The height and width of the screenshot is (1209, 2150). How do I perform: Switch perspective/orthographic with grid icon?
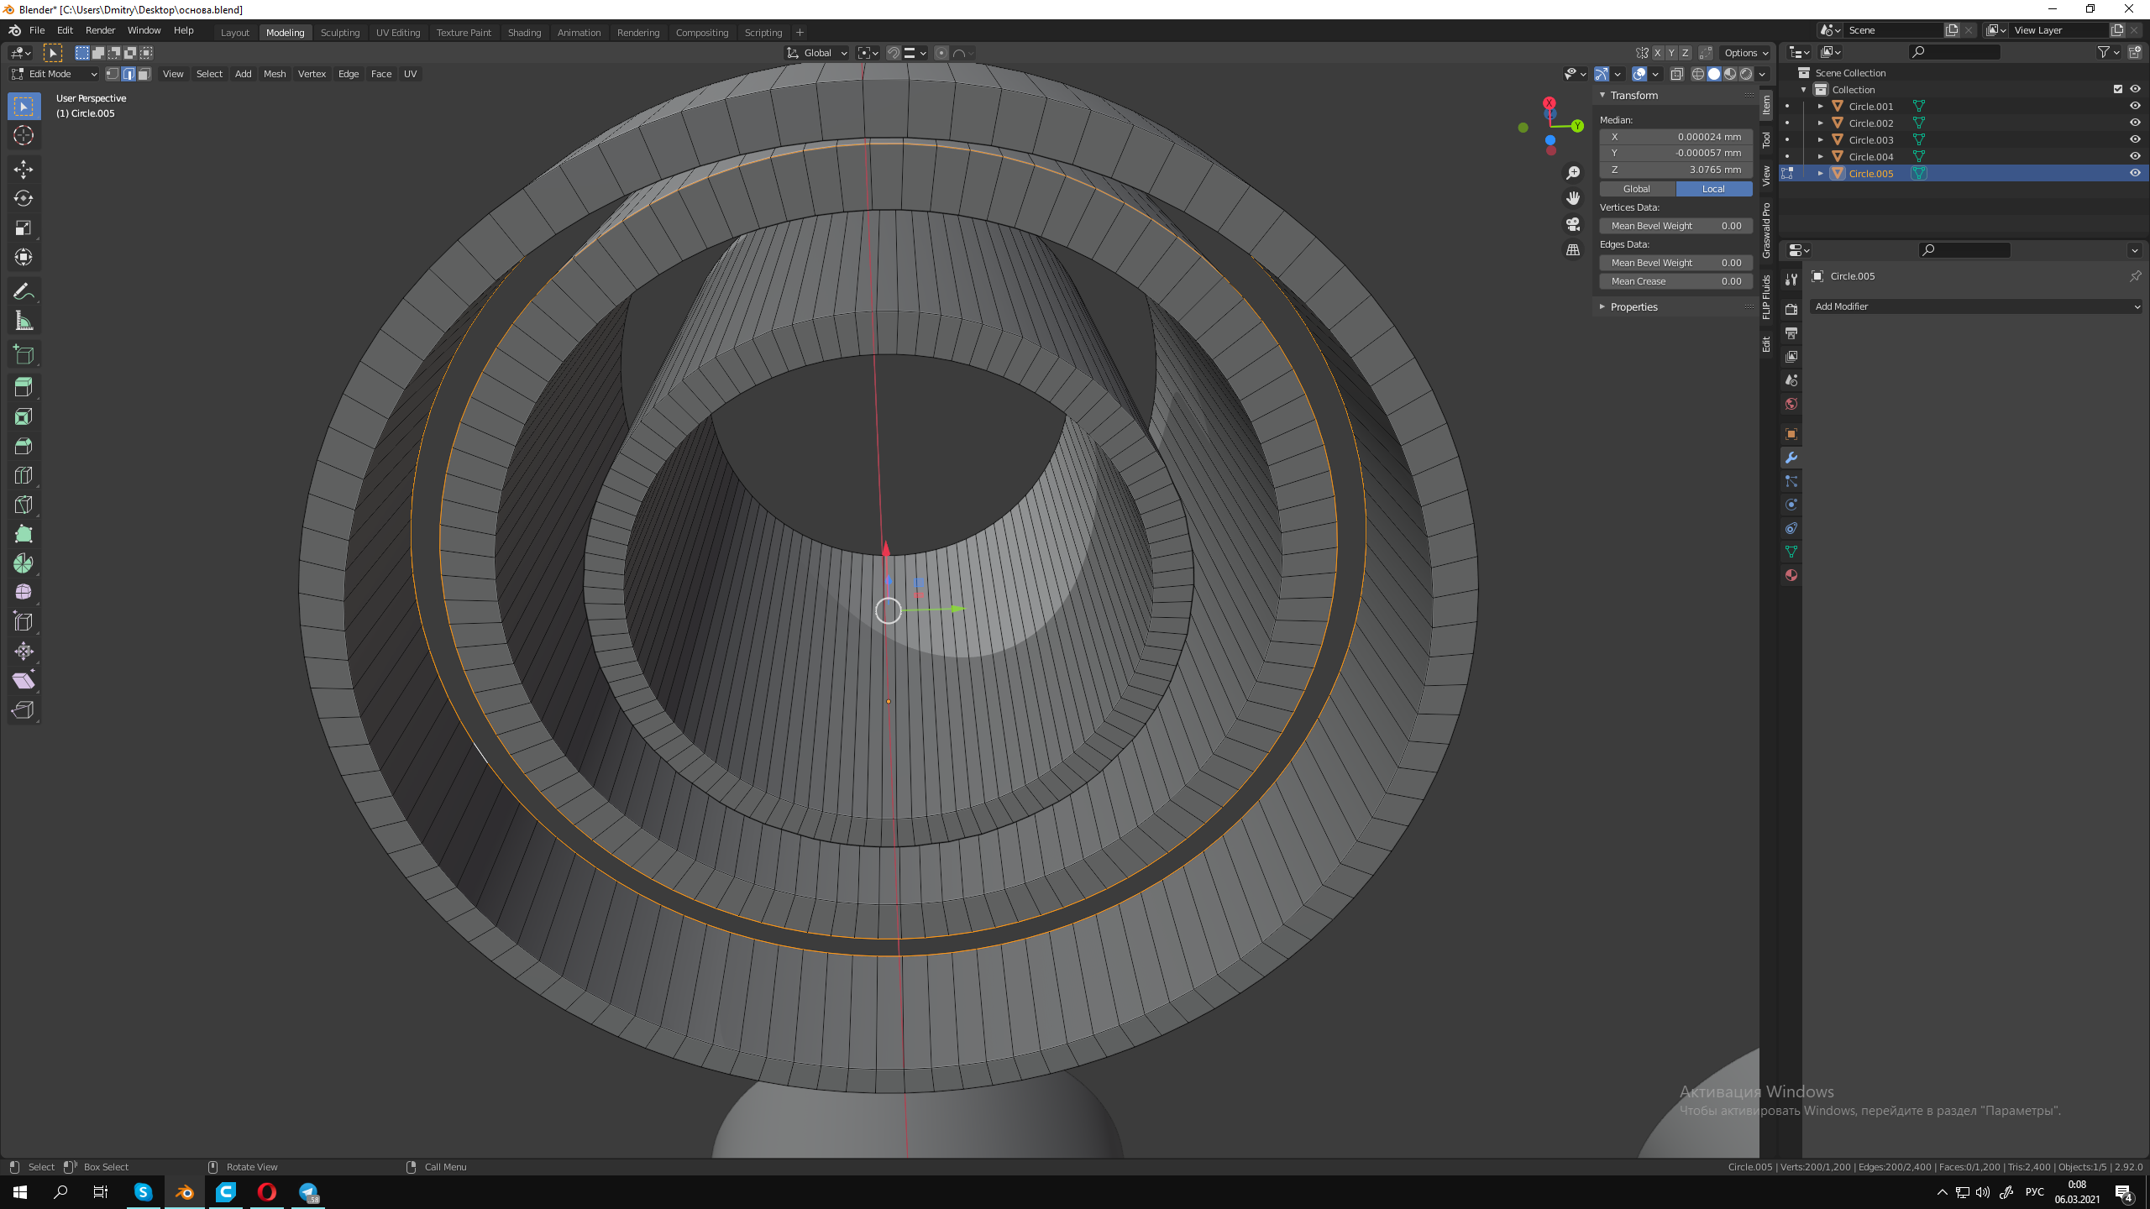[x=1573, y=251]
